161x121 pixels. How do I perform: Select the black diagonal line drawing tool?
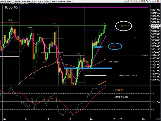pos(147,1)
